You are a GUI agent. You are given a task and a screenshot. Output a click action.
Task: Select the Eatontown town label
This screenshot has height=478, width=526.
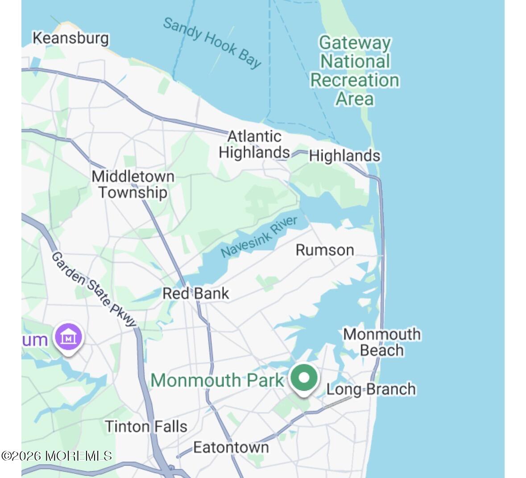(231, 448)
